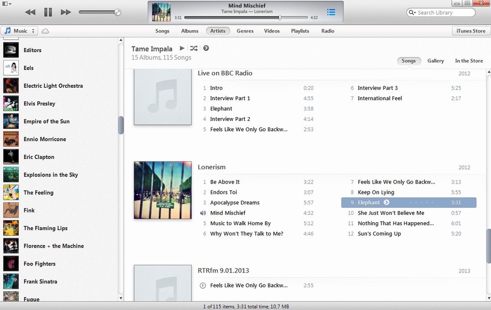The image size is (491, 310).
Task: Click the song list scrollbar thumb
Action: click(x=488, y=246)
